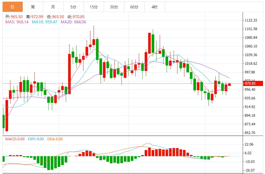
Task: Click the 1122.32 price axis label
Action: pyautogui.click(x=251, y=20)
